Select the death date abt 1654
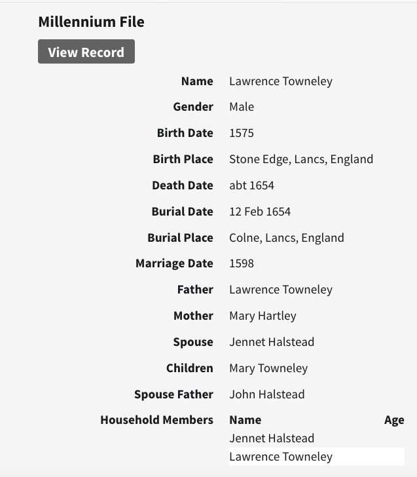The image size is (417, 477). [x=251, y=185]
